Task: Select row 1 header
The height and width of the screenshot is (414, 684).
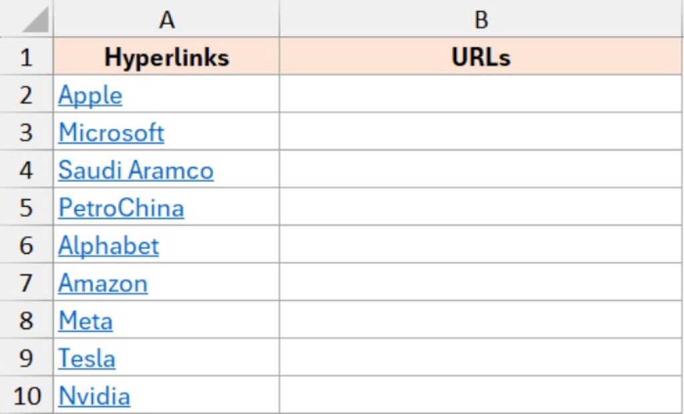Action: click(x=27, y=57)
